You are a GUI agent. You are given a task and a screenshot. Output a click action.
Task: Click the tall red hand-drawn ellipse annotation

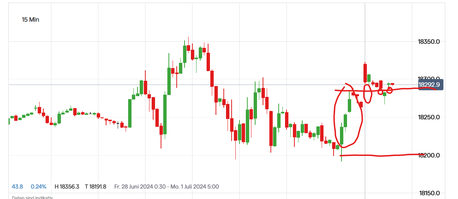pyautogui.click(x=334, y=112)
